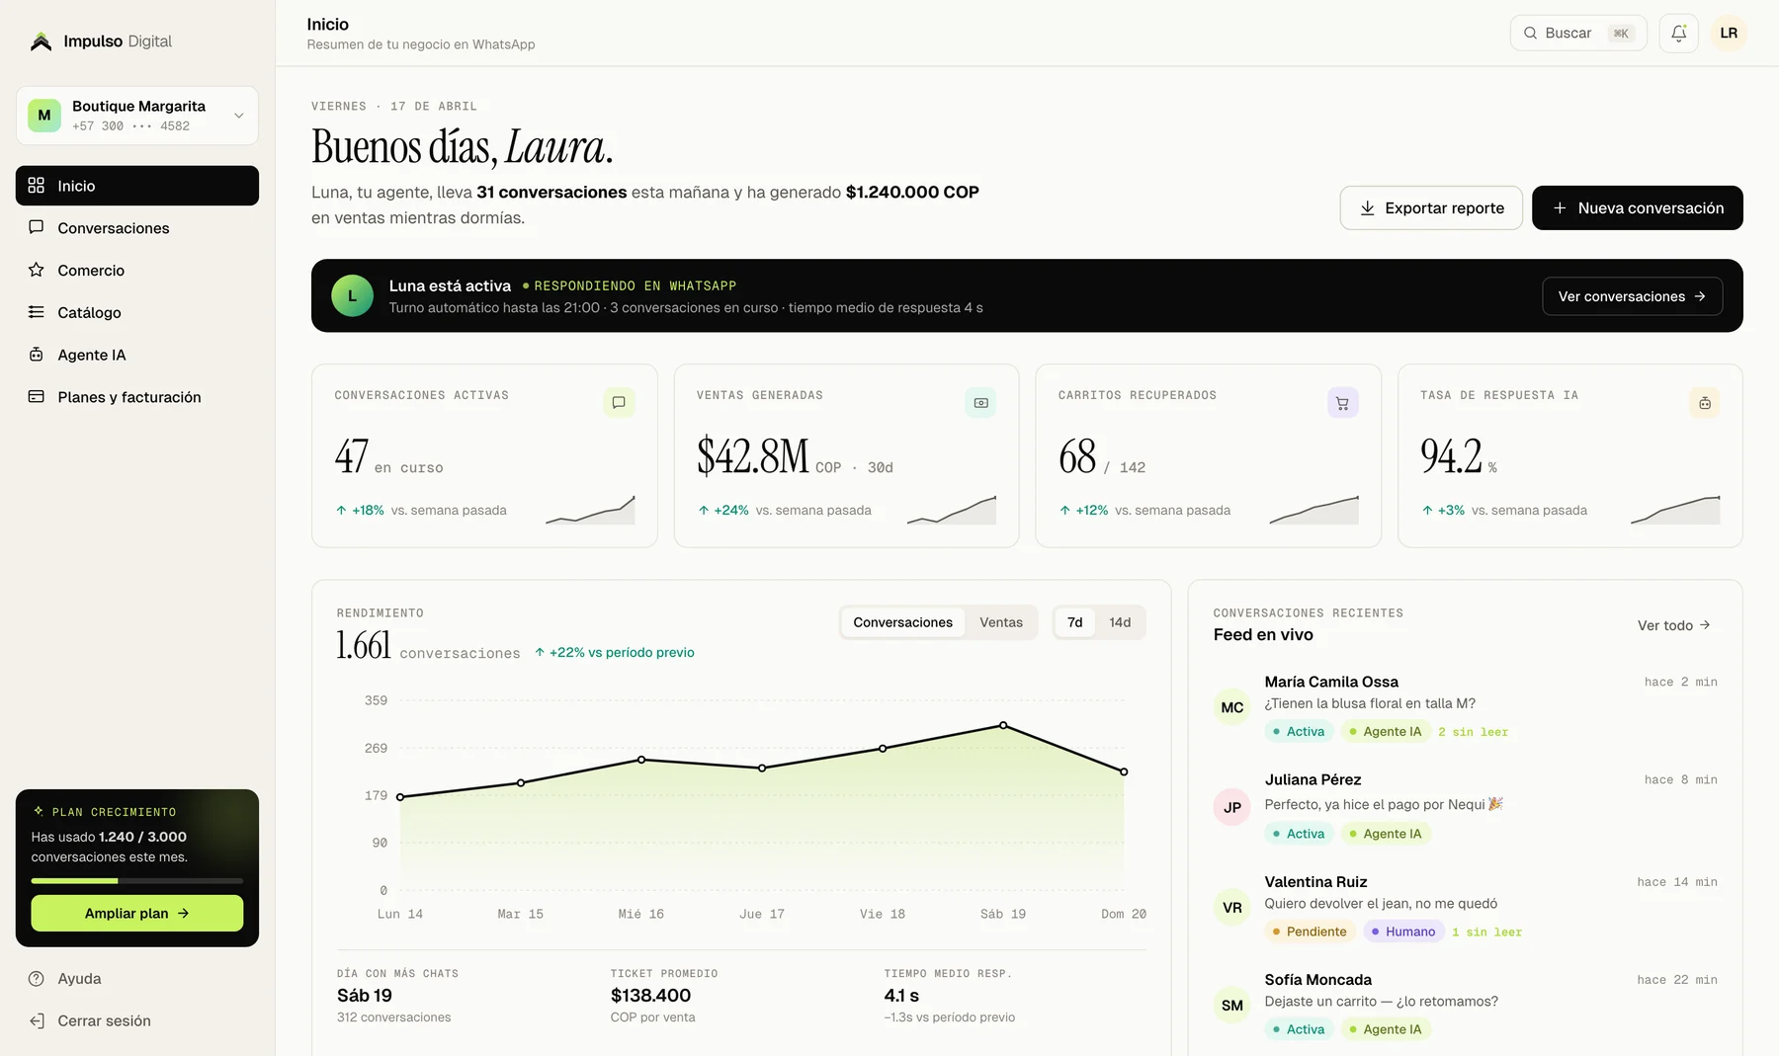
Task: Select the 14d period toggle
Action: (1120, 622)
